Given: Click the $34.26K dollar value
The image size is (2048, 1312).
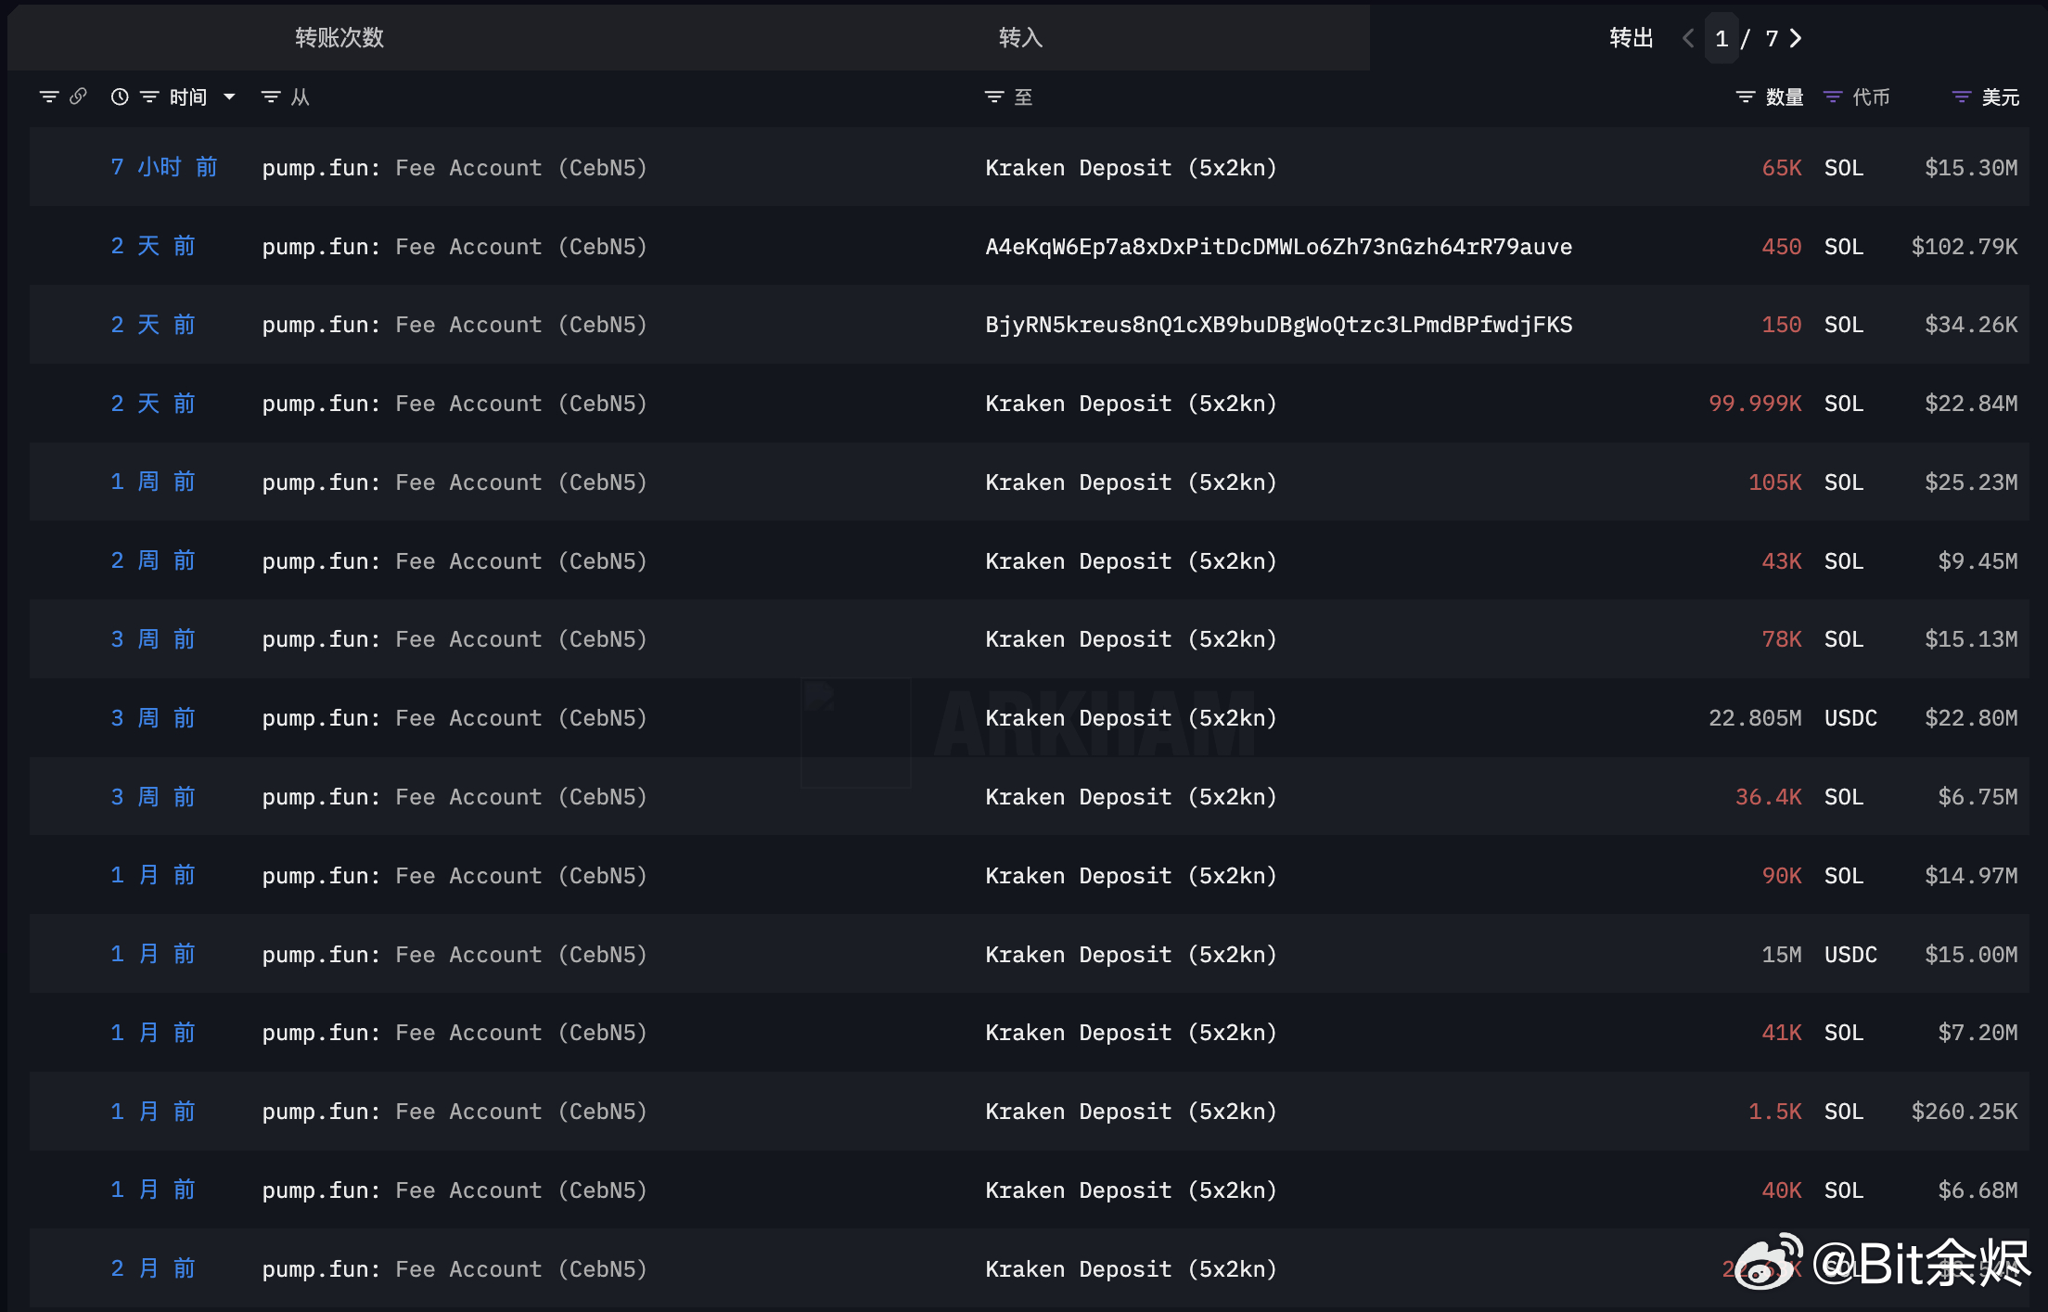Looking at the screenshot, I should (1971, 325).
